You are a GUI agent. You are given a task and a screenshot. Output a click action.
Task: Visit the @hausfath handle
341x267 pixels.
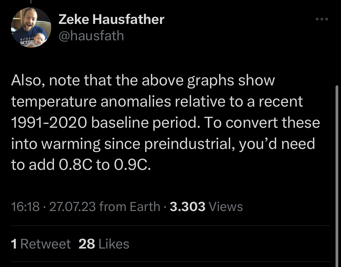[x=91, y=36]
